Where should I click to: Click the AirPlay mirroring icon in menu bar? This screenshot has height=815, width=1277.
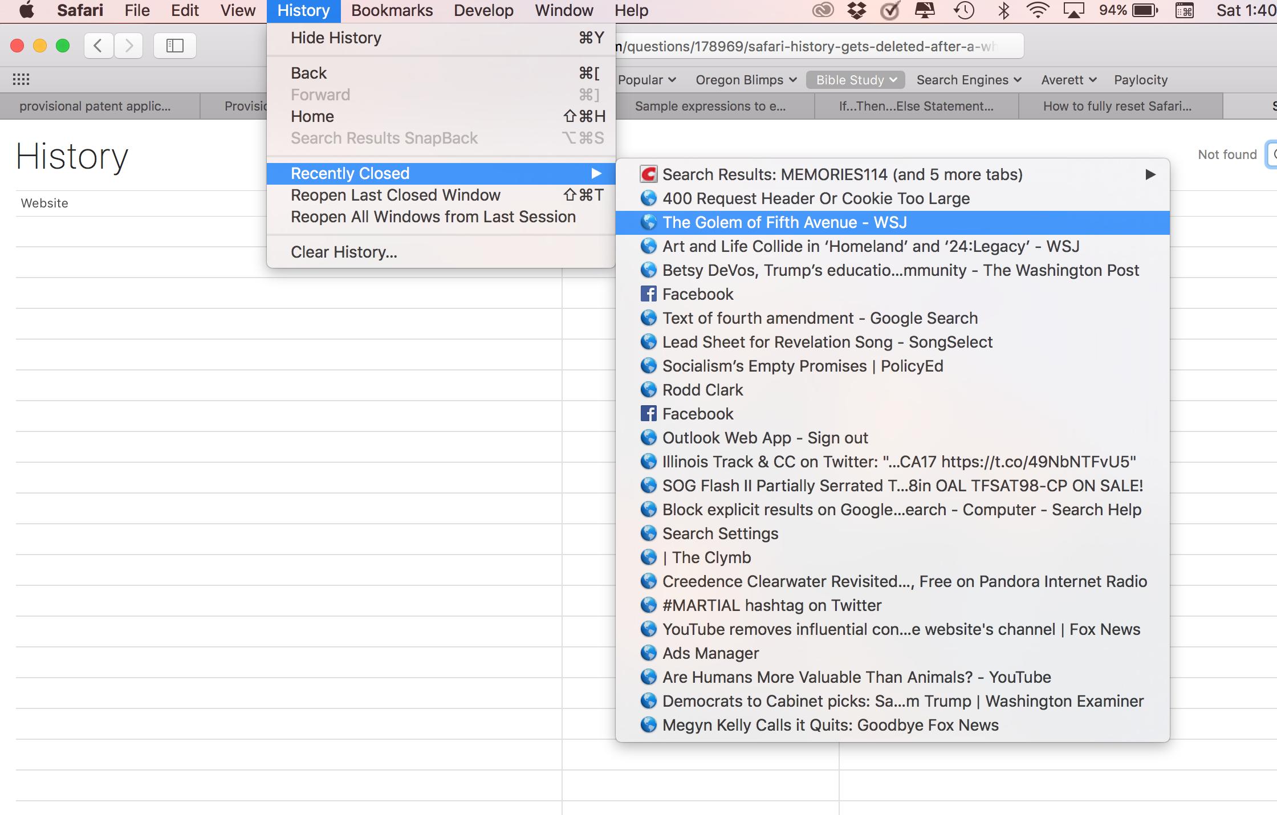(1071, 12)
